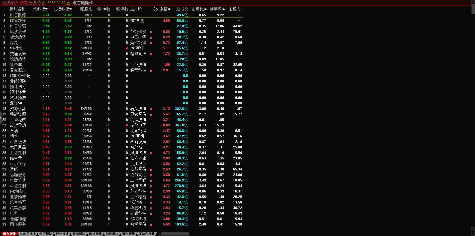This screenshot has width=475, height=236.
Task: Select the 自定义板块 tab
Action: pyautogui.click(x=28, y=234)
